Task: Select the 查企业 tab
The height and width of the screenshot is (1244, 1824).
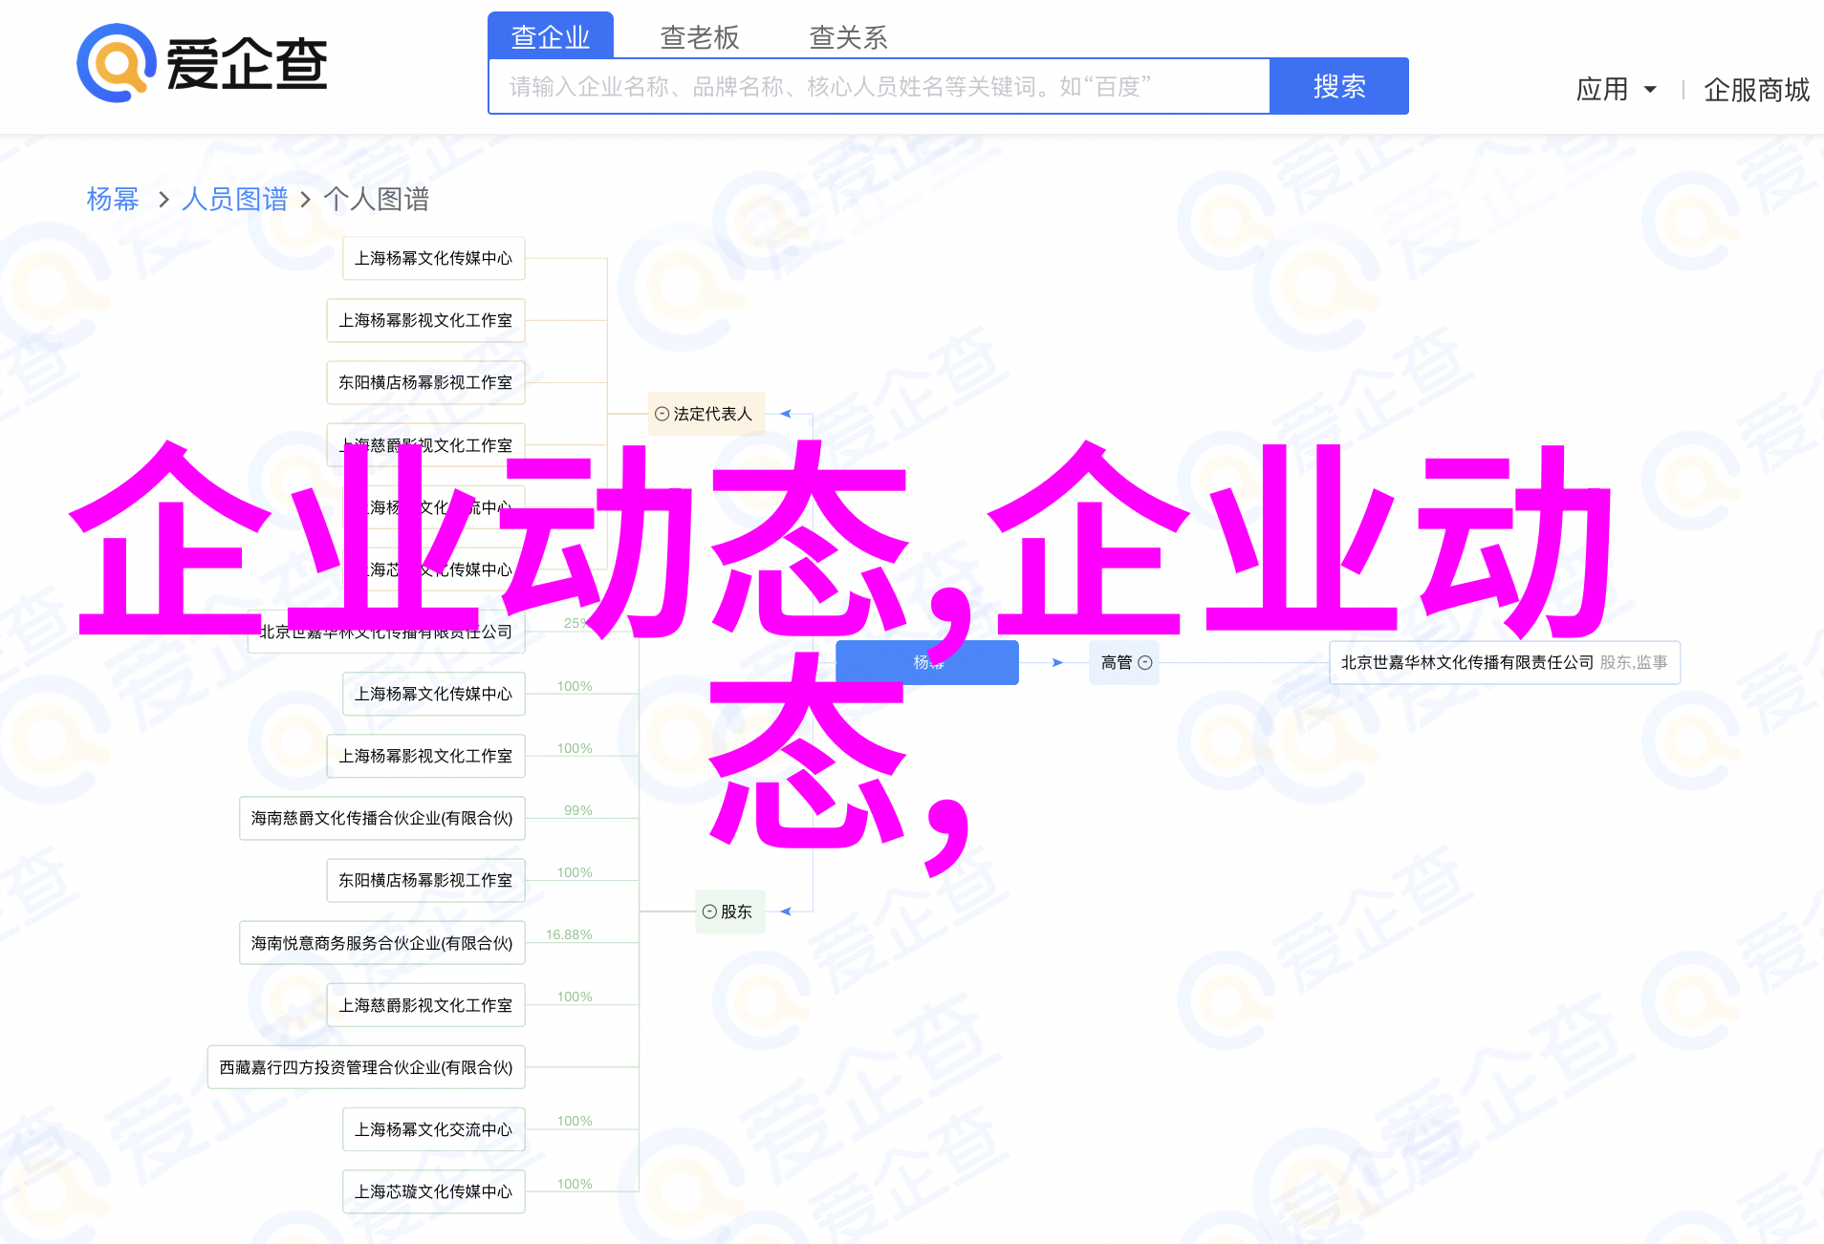Action: point(551,36)
